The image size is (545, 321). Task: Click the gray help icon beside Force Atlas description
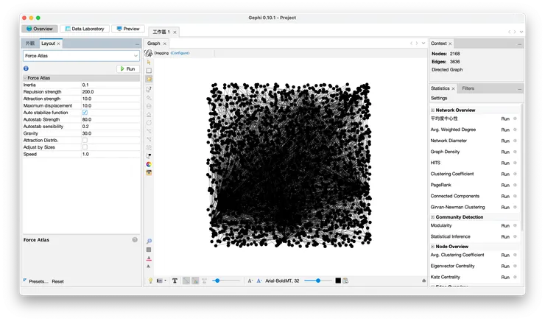pyautogui.click(x=135, y=240)
